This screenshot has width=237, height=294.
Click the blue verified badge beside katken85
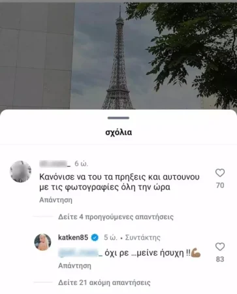[95, 237]
